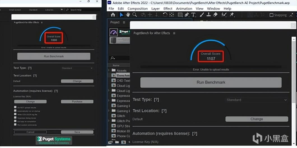This screenshot has height=148, width=297.
Task: Expand the Cloud Lig folder arrow
Action: tap(109, 90)
